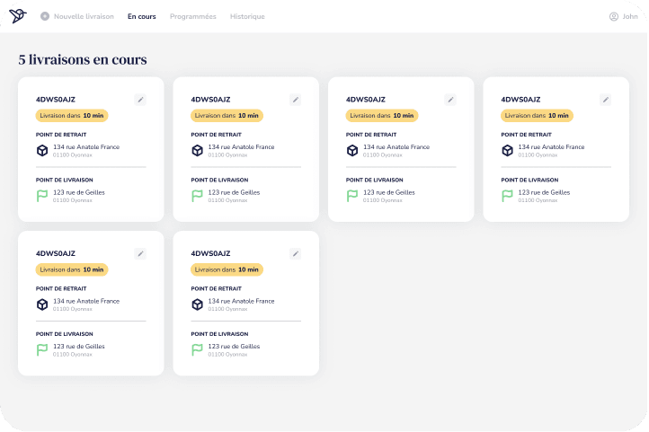
Task: Click the hummingbird logo in the header
Action: (19, 16)
